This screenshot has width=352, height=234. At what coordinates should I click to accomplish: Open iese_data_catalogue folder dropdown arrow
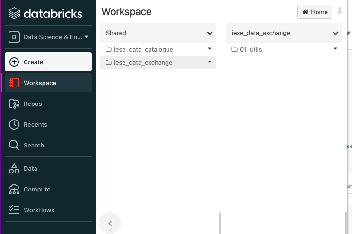pos(209,49)
